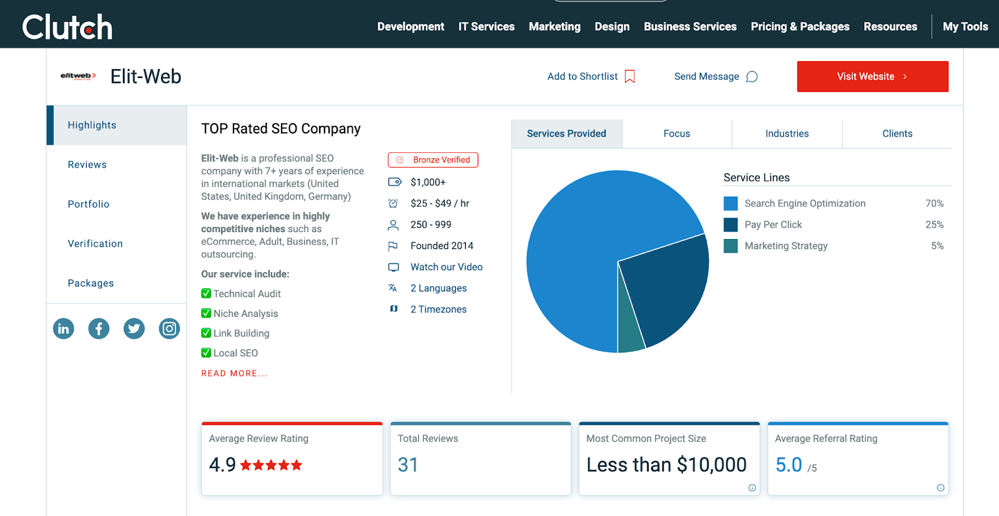Click the red review rating stars

point(271,465)
